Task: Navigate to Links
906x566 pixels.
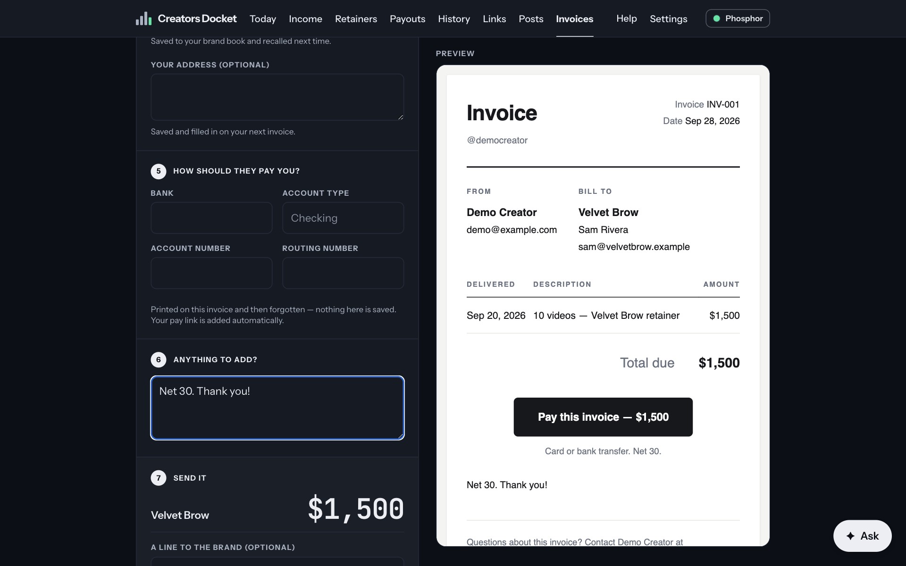Action: click(x=494, y=18)
